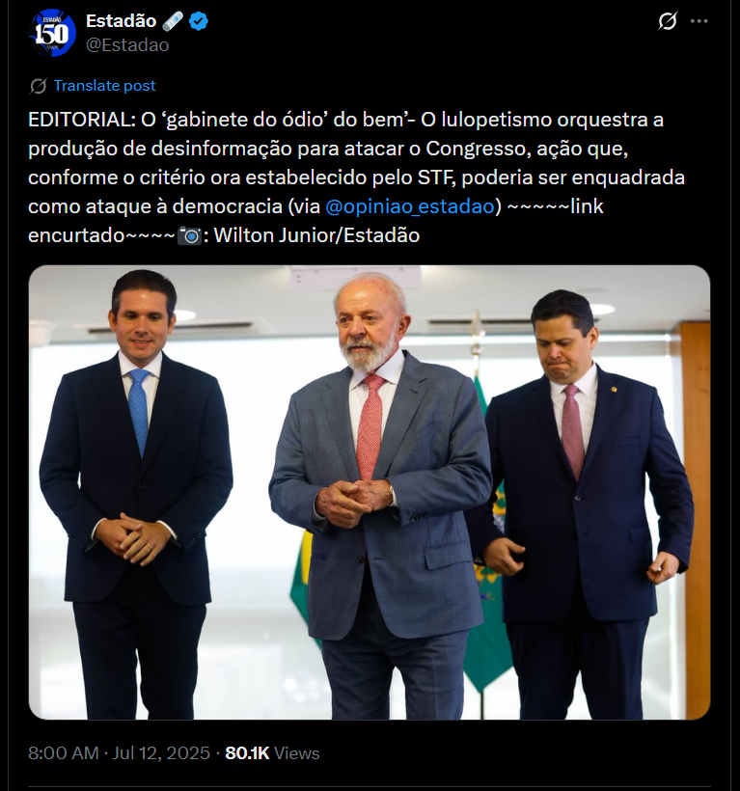The width and height of the screenshot is (740, 791).
Task: Click the Grok icon beside Translate post
Action: 38,86
